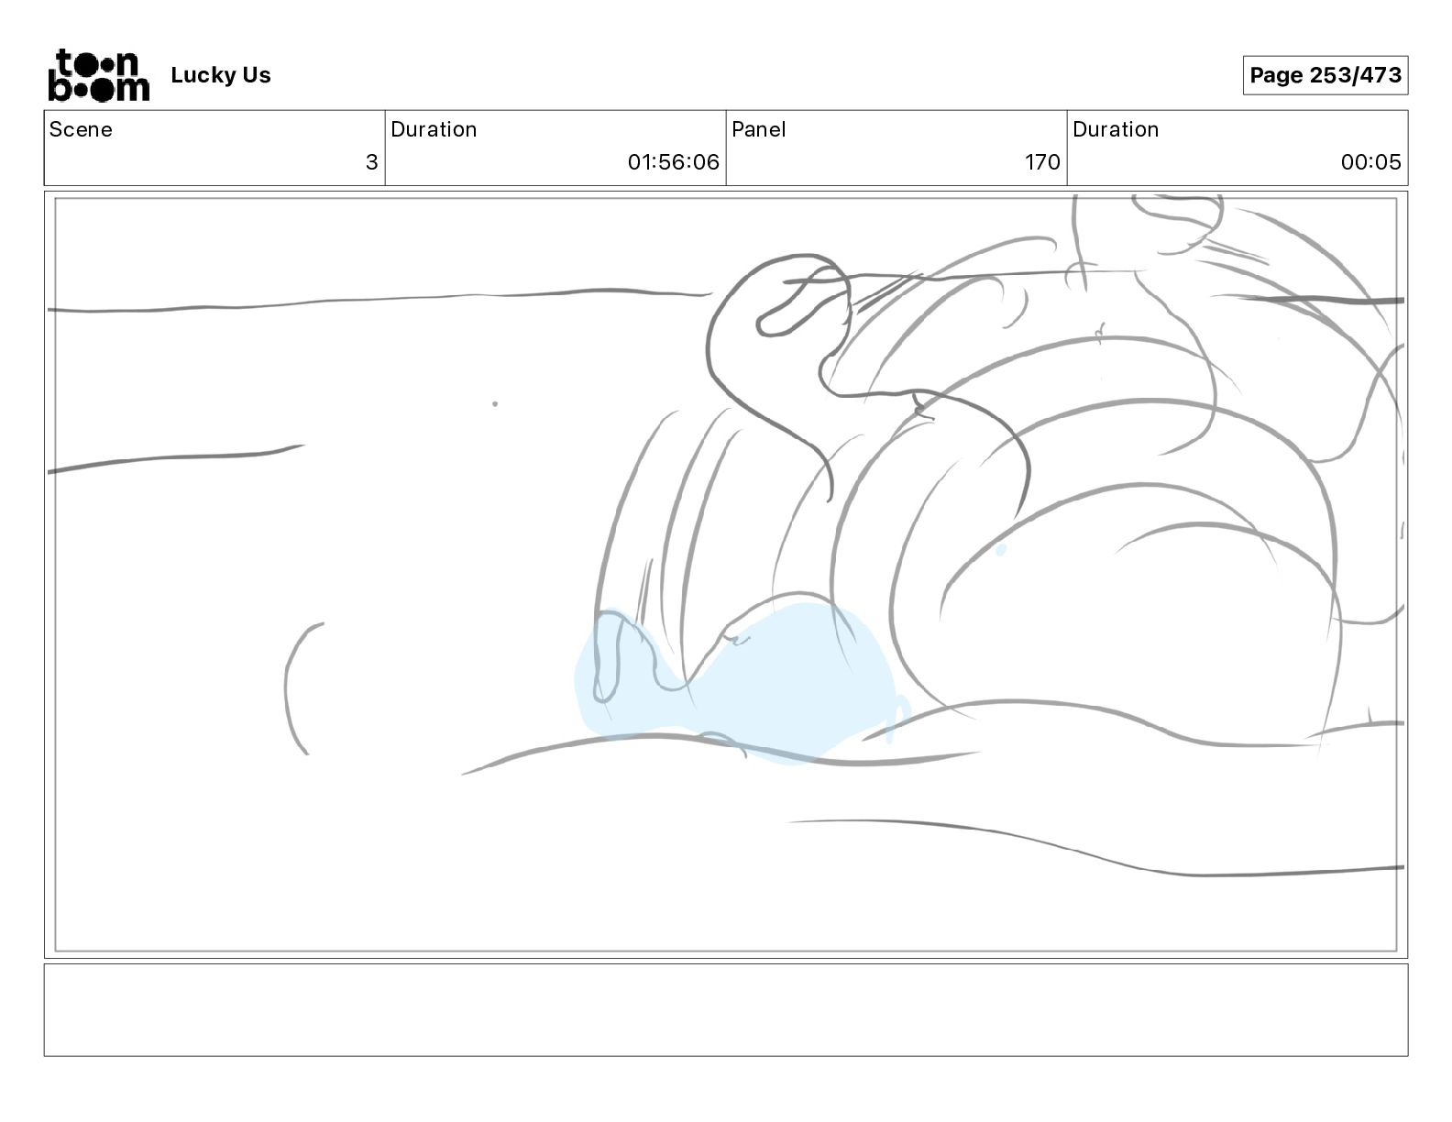Select panel number value '170'
The width and height of the screenshot is (1452, 1122).
tap(1042, 162)
